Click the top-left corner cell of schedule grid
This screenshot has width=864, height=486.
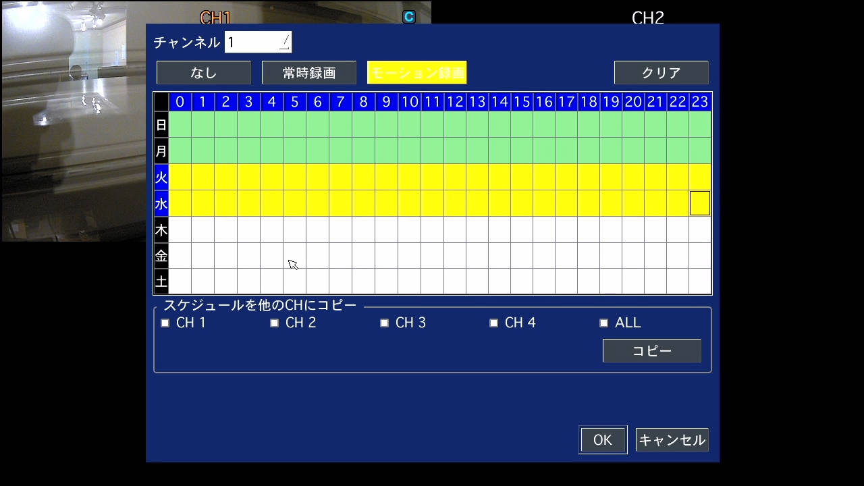pyautogui.click(x=161, y=102)
